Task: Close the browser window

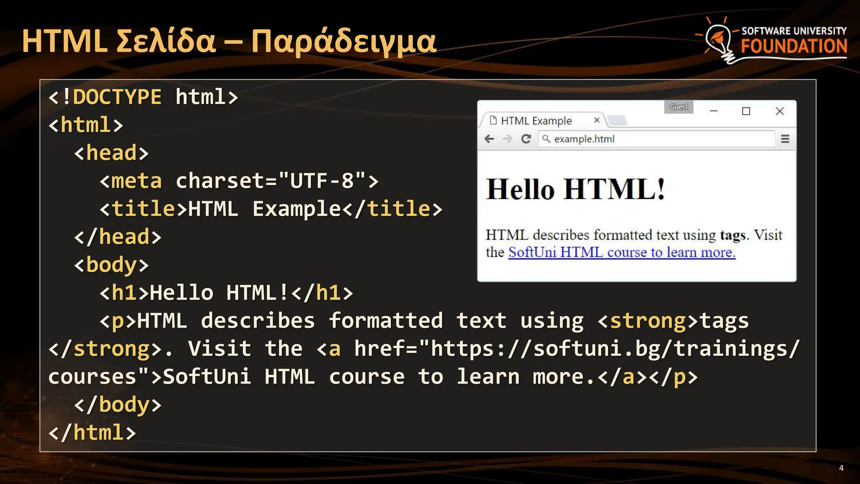Action: pyautogui.click(x=780, y=111)
